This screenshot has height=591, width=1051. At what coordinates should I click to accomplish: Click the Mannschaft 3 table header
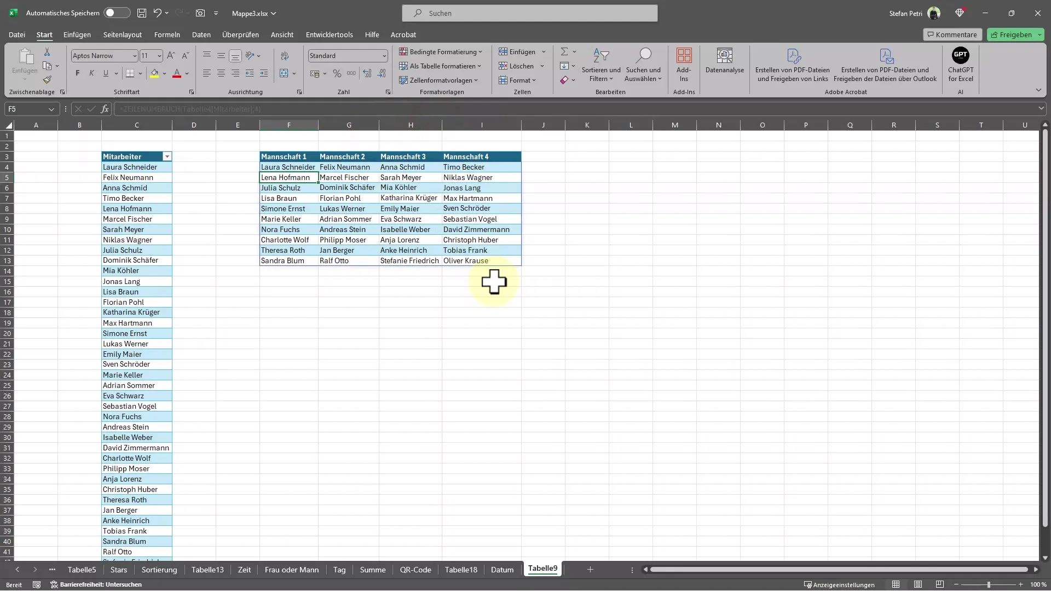pyautogui.click(x=410, y=157)
